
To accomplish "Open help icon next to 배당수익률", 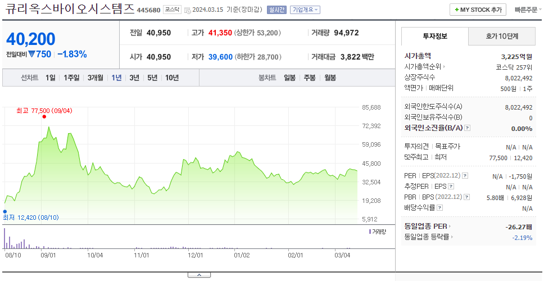I will click(x=440, y=208).
